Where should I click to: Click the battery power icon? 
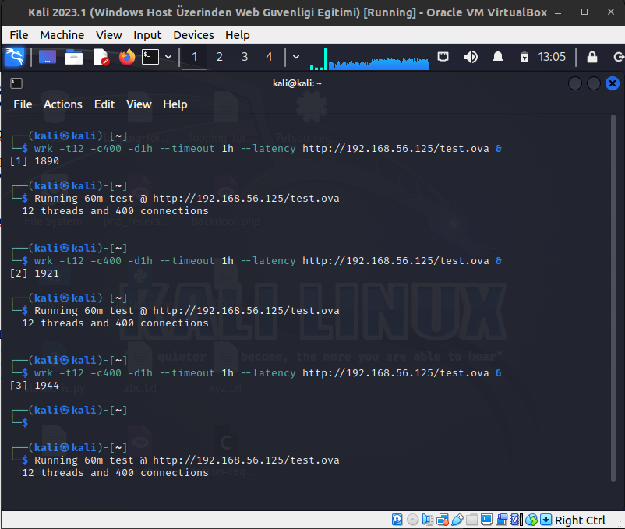524,58
